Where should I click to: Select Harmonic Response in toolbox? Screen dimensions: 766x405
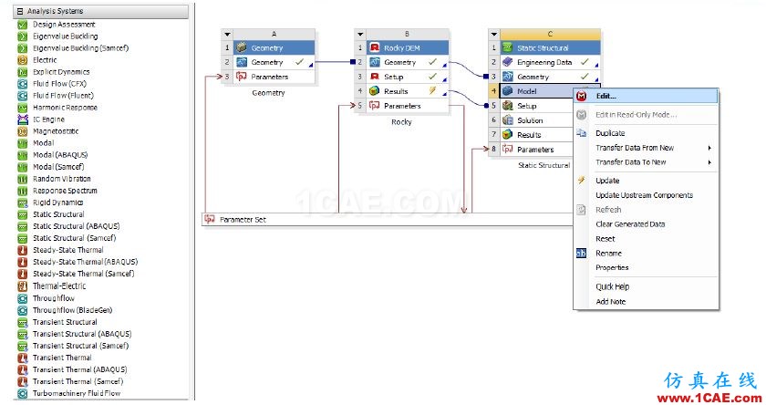[x=65, y=108]
